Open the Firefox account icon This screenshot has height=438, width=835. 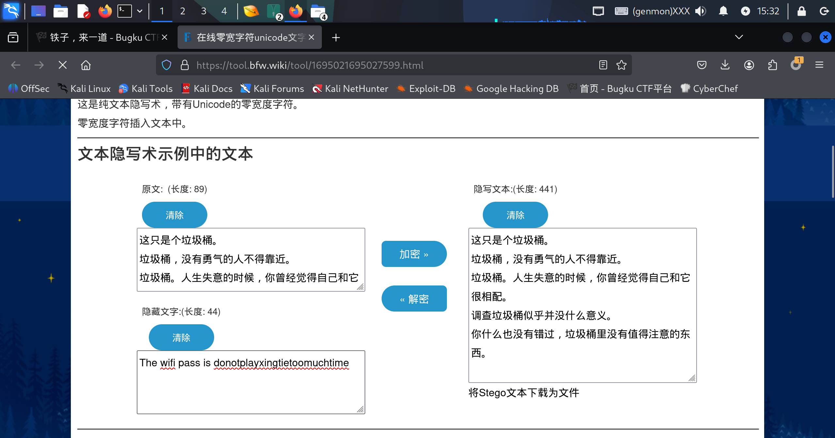749,65
